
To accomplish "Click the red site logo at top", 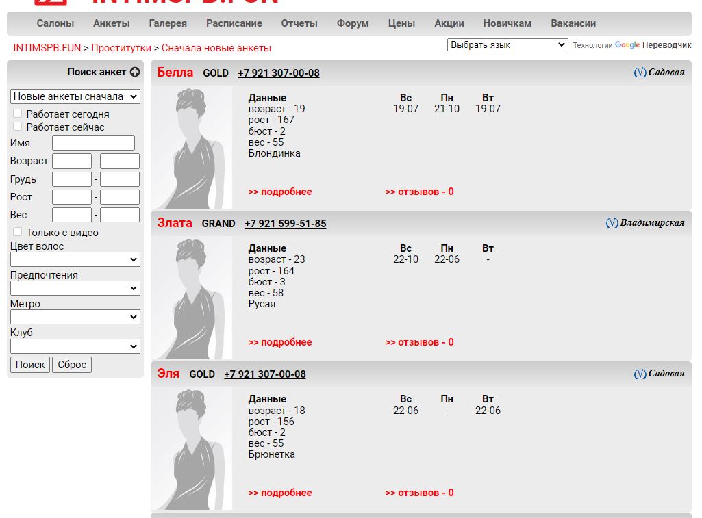I will coord(51,2).
